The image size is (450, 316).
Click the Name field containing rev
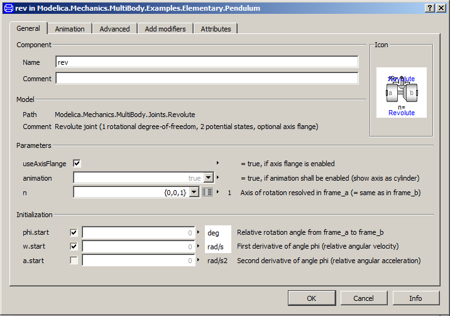(207, 62)
